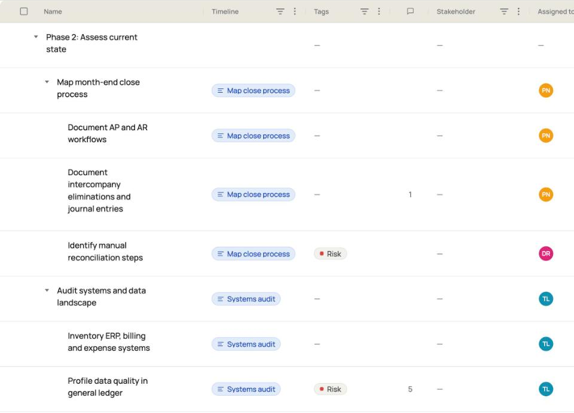
Task: Open Tags column options menu
Action: pyautogui.click(x=379, y=11)
